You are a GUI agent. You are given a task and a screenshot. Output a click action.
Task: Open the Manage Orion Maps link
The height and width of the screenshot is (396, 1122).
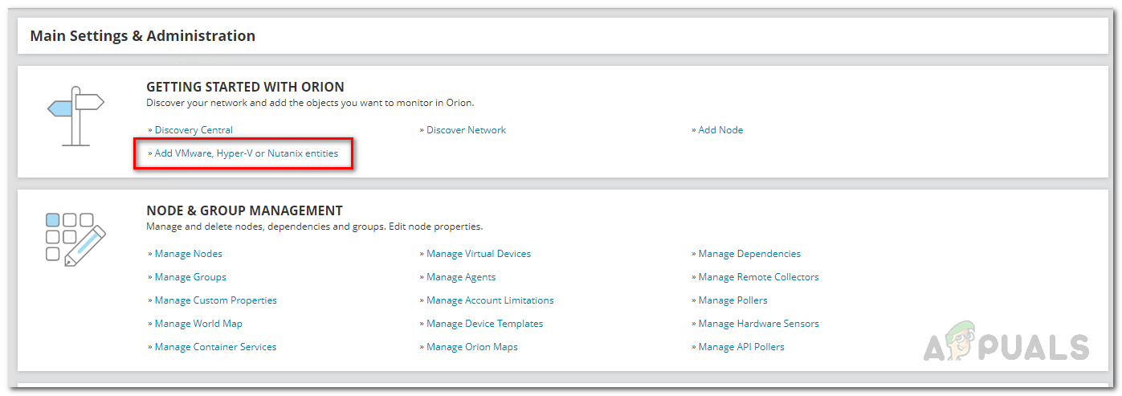(x=472, y=347)
